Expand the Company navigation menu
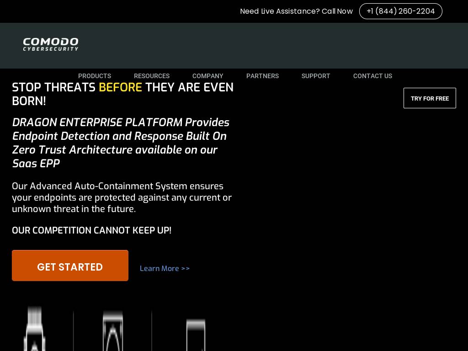Image resolution: width=468 pixels, height=351 pixels. (207, 76)
